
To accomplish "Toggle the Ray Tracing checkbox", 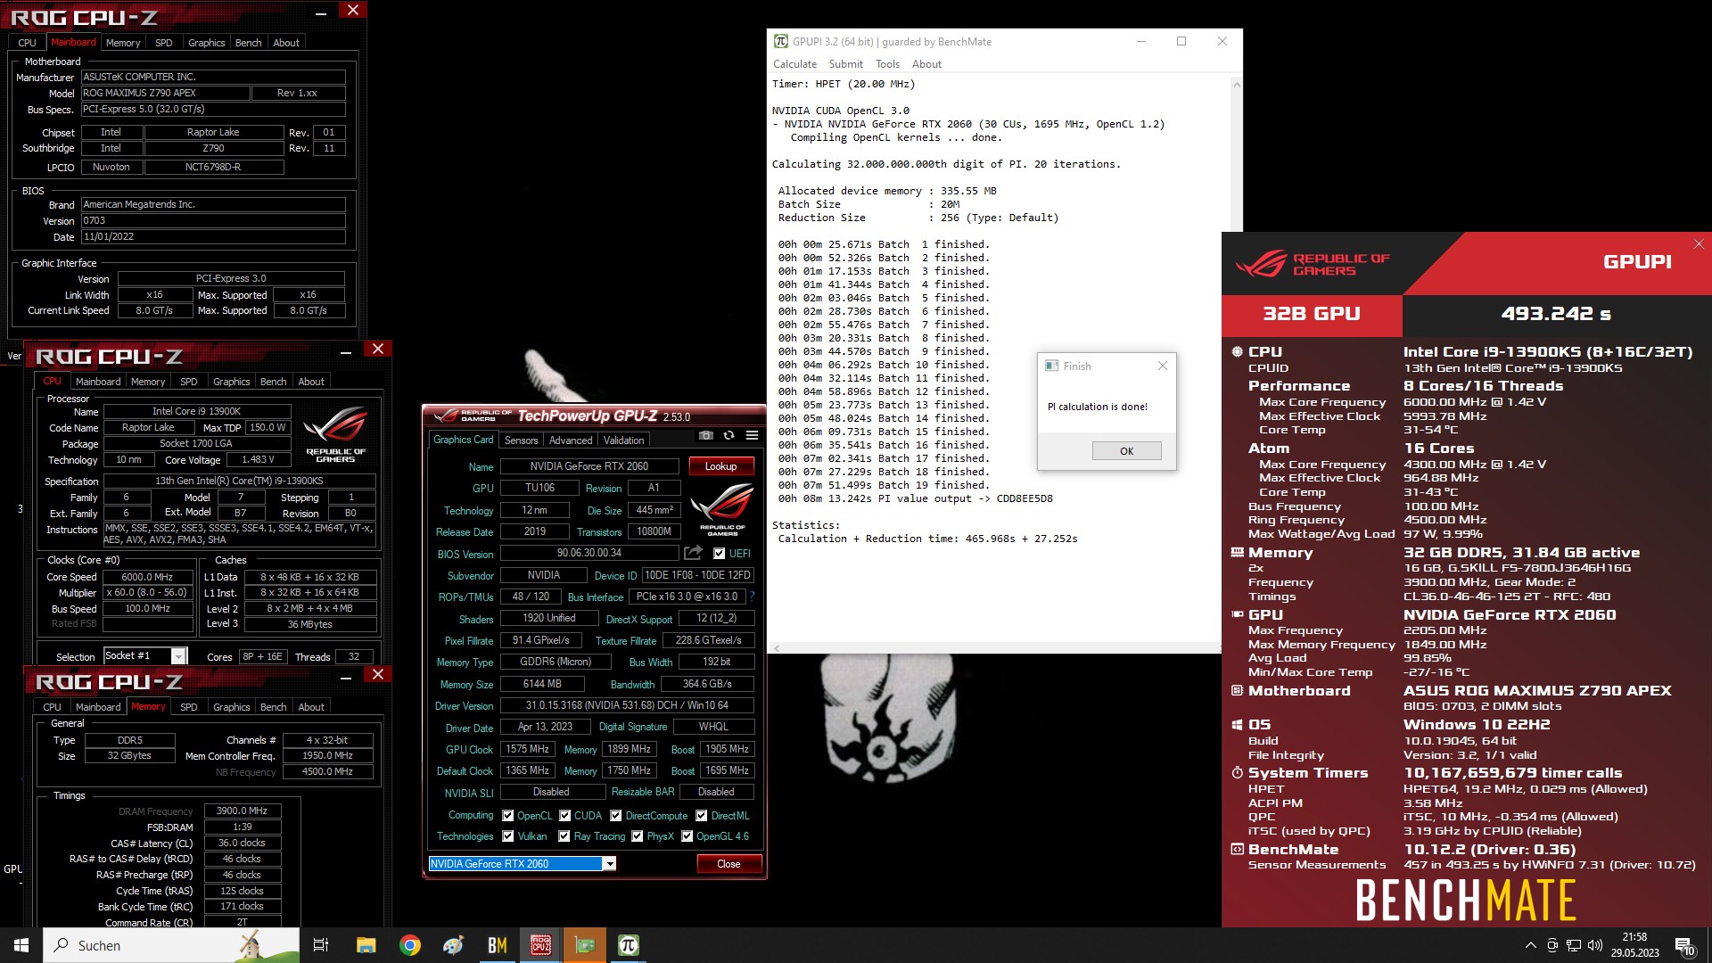I will (x=564, y=835).
